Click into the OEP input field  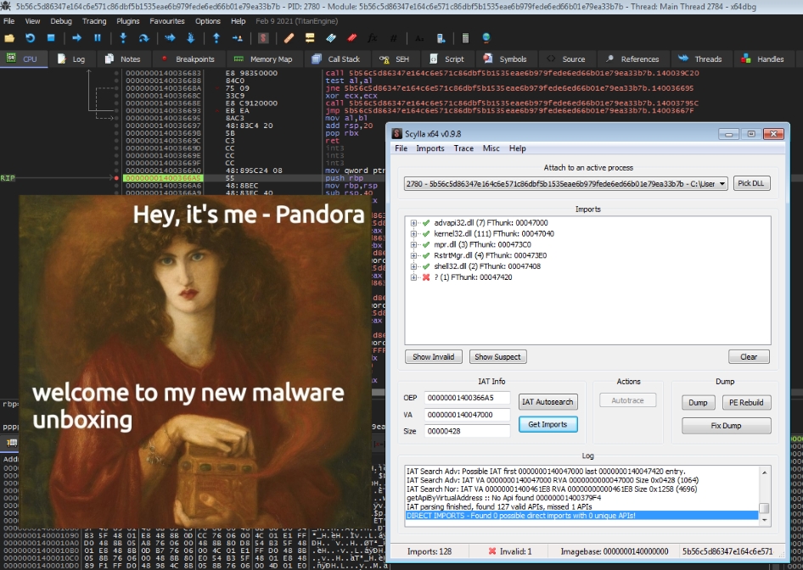(x=467, y=398)
